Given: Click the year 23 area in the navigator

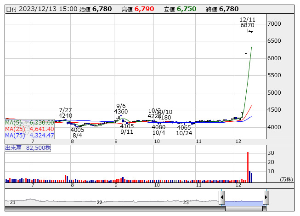Looking at the screenshot, I should coord(186,202).
